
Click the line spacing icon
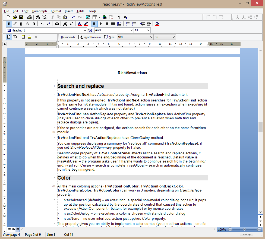click(119, 24)
